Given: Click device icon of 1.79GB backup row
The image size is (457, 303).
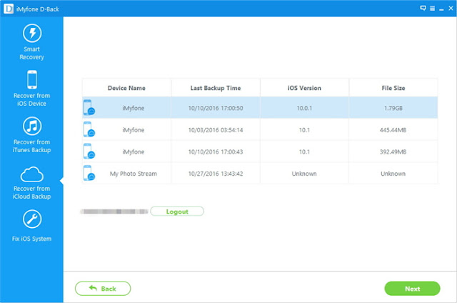Looking at the screenshot, I should [x=89, y=108].
